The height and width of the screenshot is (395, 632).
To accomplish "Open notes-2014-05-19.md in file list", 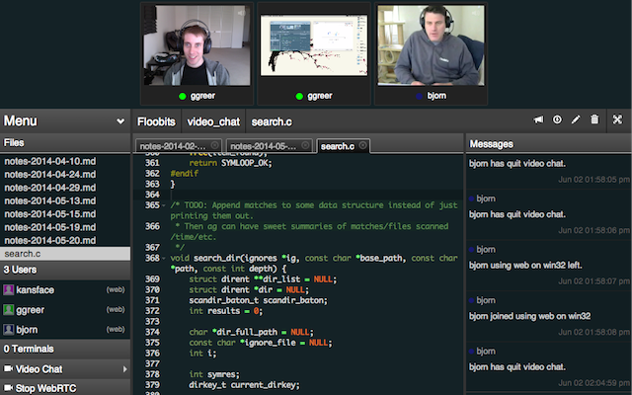I will [x=65, y=227].
